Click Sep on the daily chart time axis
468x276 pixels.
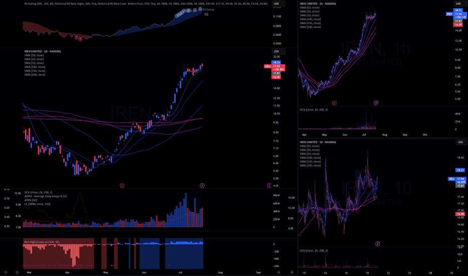[259, 272]
